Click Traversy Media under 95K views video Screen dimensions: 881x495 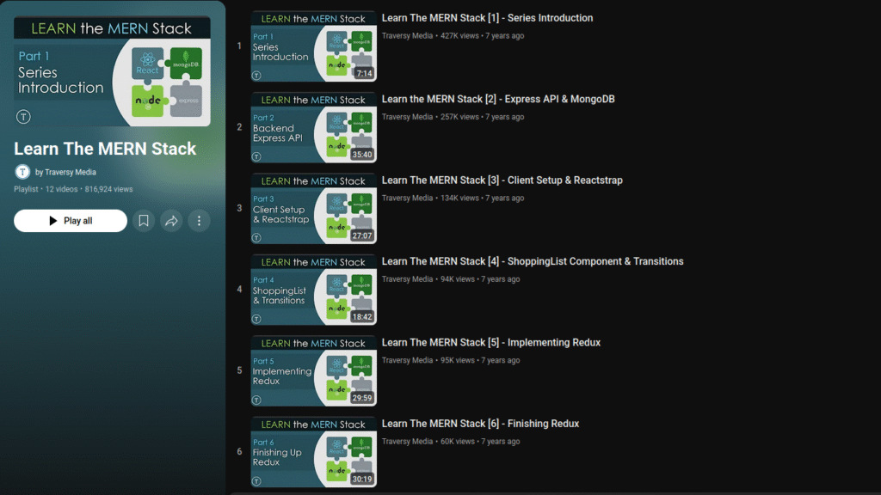(x=407, y=360)
